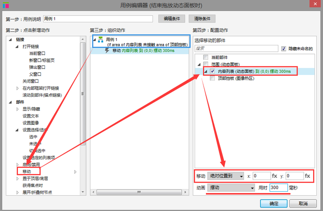Click scroll down arrow of actions list
323x211 pixels.
point(83,192)
